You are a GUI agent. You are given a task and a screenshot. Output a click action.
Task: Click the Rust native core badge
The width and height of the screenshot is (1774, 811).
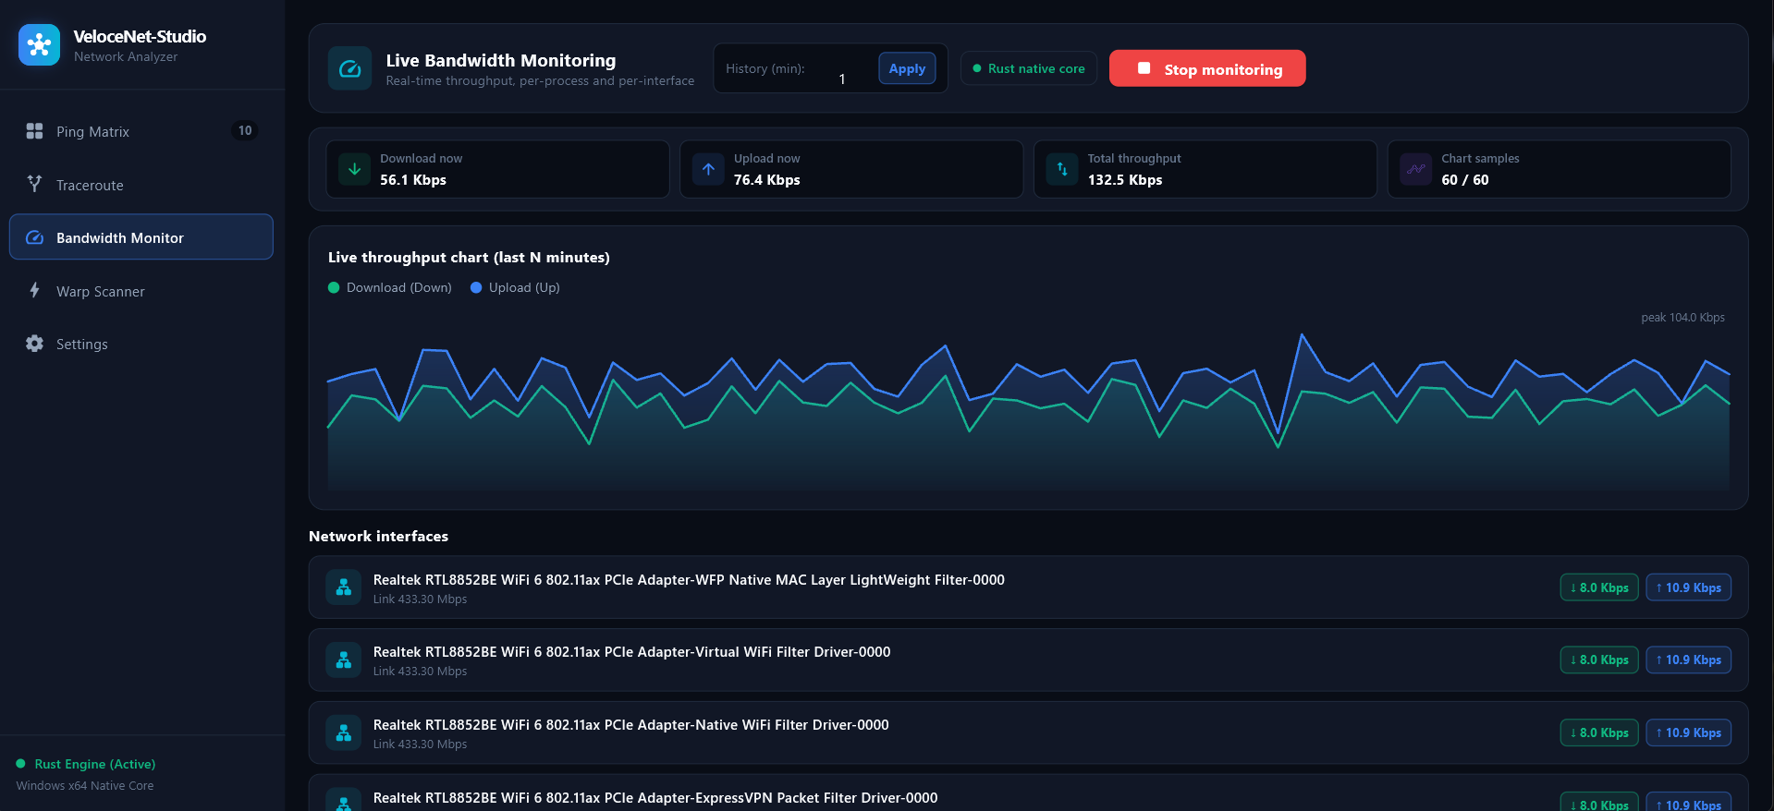tap(1029, 68)
